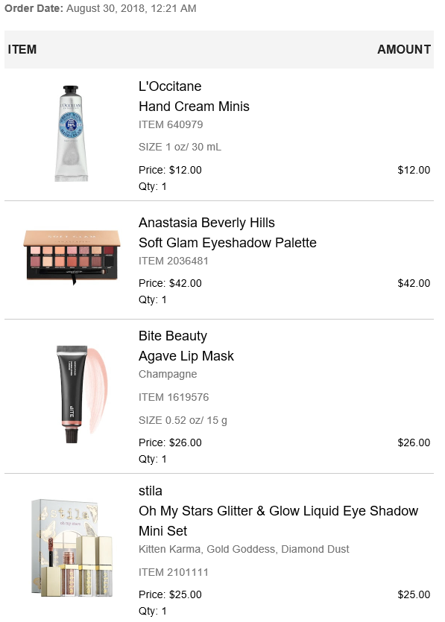Click the Bite Beauty brand name

click(173, 337)
